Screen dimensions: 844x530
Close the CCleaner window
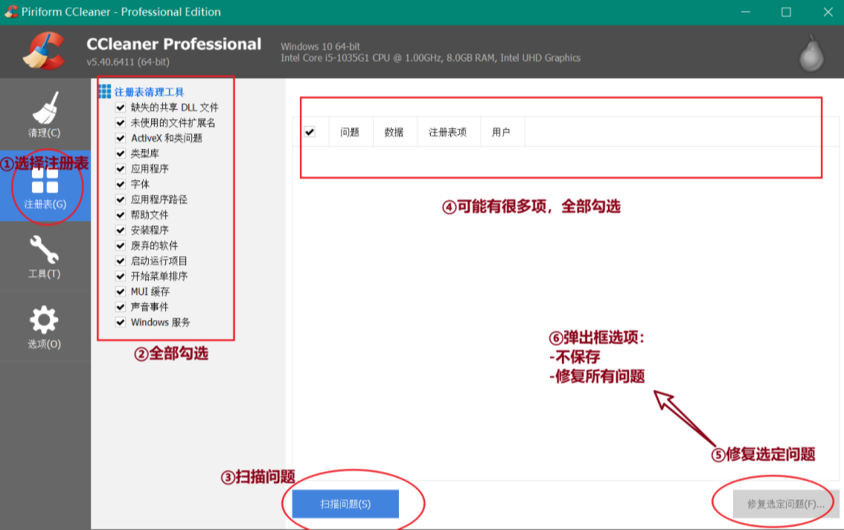pos(828,12)
